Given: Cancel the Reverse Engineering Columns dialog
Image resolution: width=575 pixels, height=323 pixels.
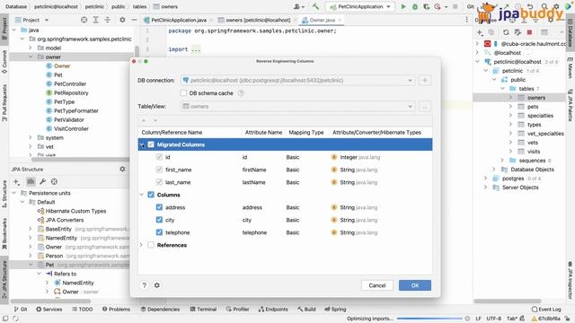Looking at the screenshot, I should (x=377, y=285).
